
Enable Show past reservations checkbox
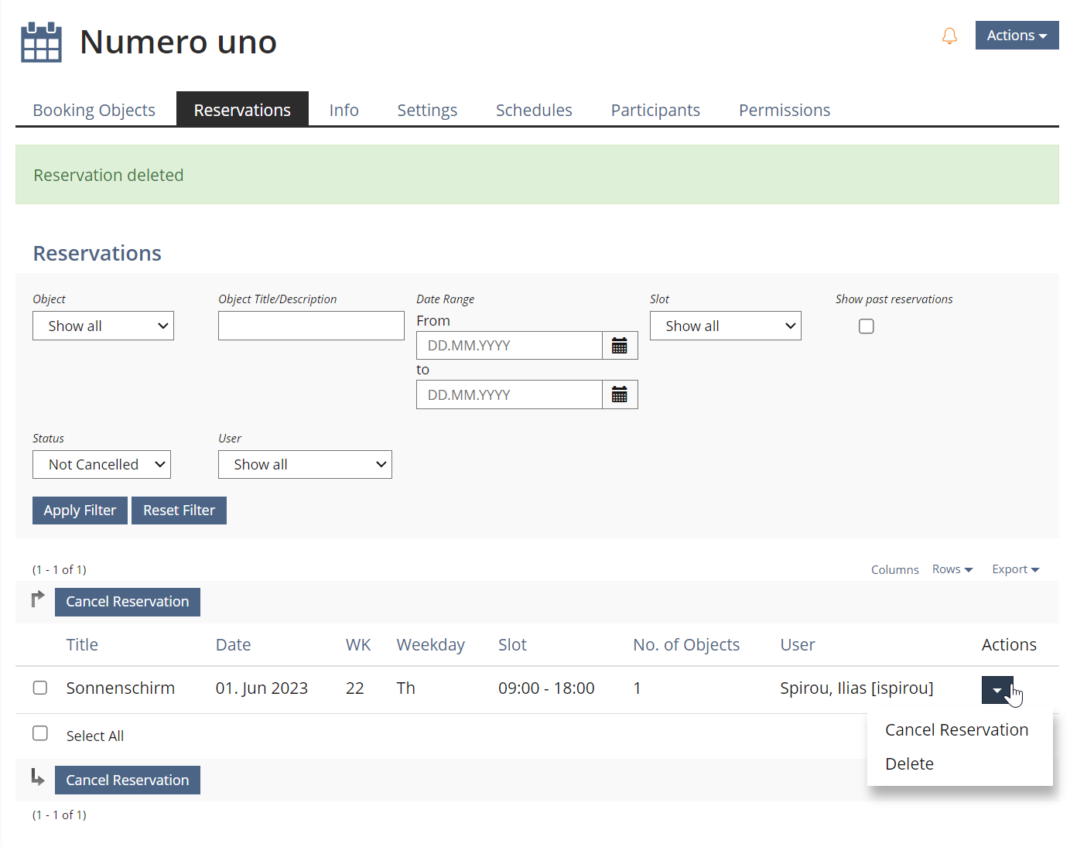[x=866, y=326]
